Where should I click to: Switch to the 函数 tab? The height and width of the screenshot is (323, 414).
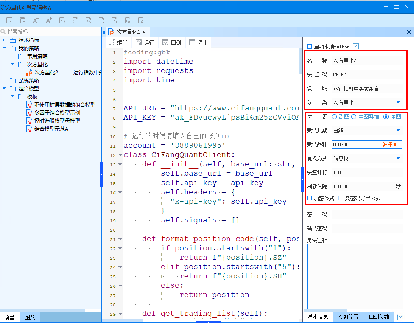click(30, 317)
